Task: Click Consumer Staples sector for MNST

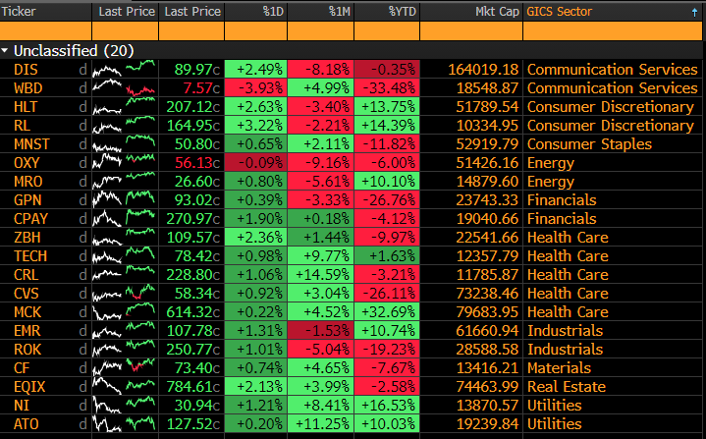Action: tap(589, 144)
